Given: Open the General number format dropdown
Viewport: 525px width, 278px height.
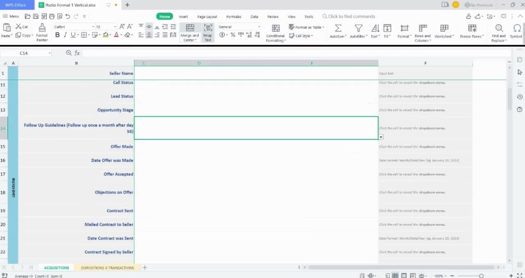Looking at the screenshot, I should [x=259, y=27].
